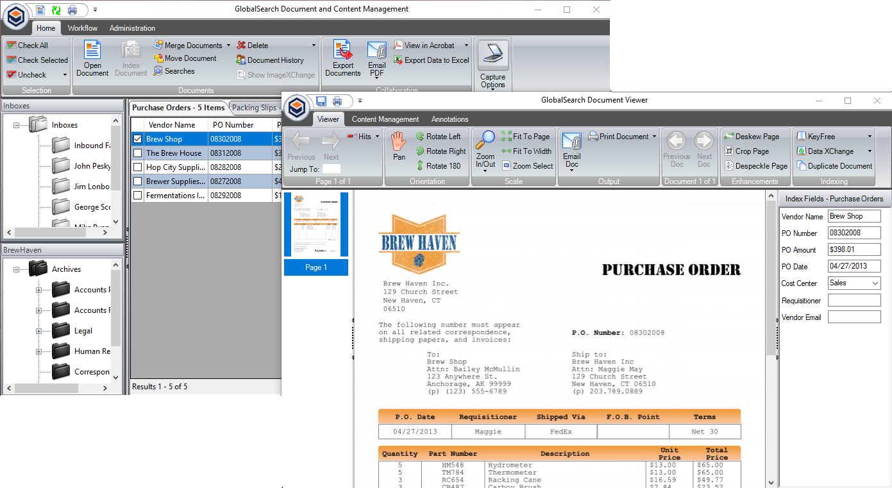Open the Content Management viewer tab
The width and height of the screenshot is (892, 488).
point(385,119)
